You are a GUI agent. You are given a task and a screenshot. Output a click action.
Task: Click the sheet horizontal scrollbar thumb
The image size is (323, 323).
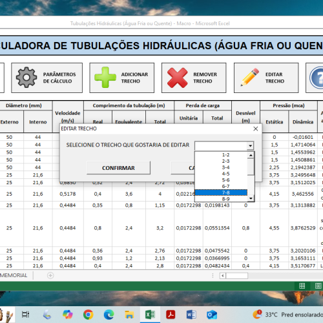pos(237,276)
